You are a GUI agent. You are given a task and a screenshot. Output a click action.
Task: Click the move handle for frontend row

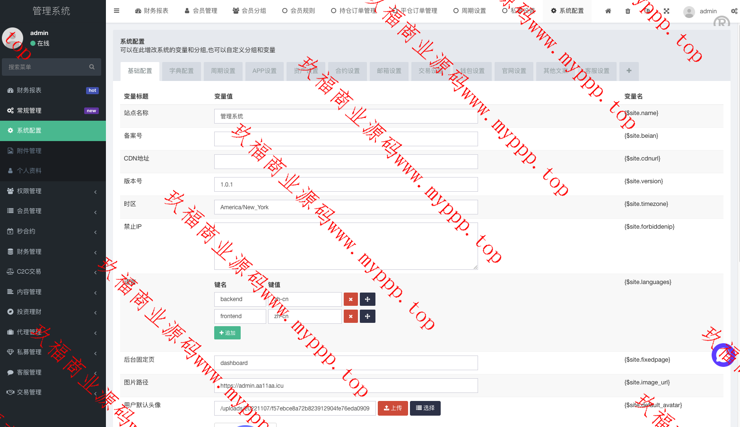[367, 316]
